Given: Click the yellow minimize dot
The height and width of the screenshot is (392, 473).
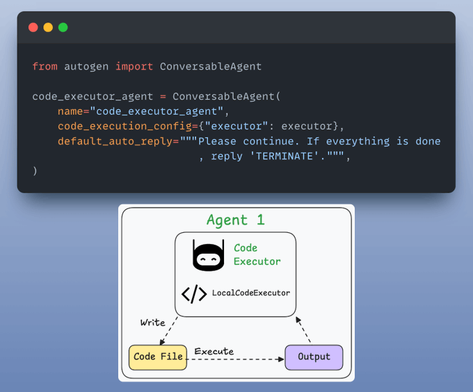Looking at the screenshot, I should [x=48, y=28].
